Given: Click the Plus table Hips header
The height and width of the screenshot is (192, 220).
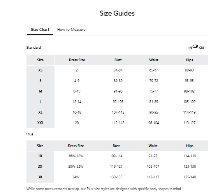Looking at the screenshot, I should 190,146.
